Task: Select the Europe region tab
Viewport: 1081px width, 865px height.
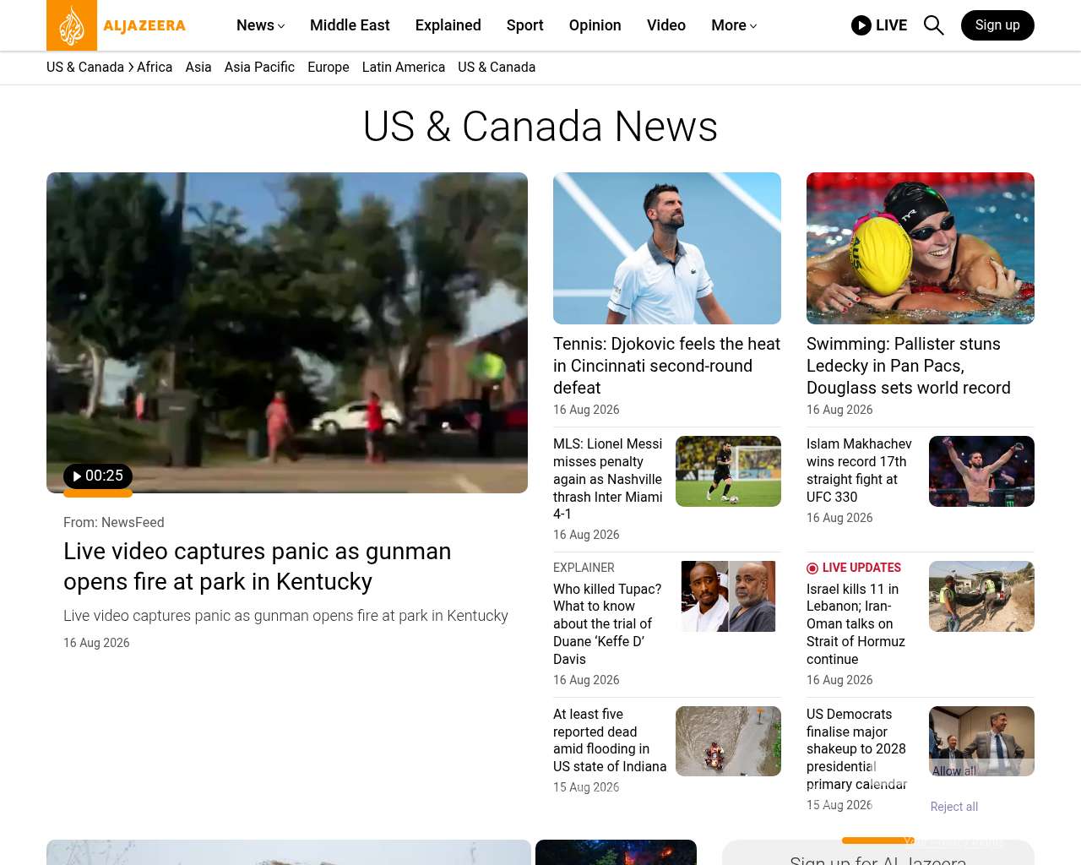Action: (329, 68)
